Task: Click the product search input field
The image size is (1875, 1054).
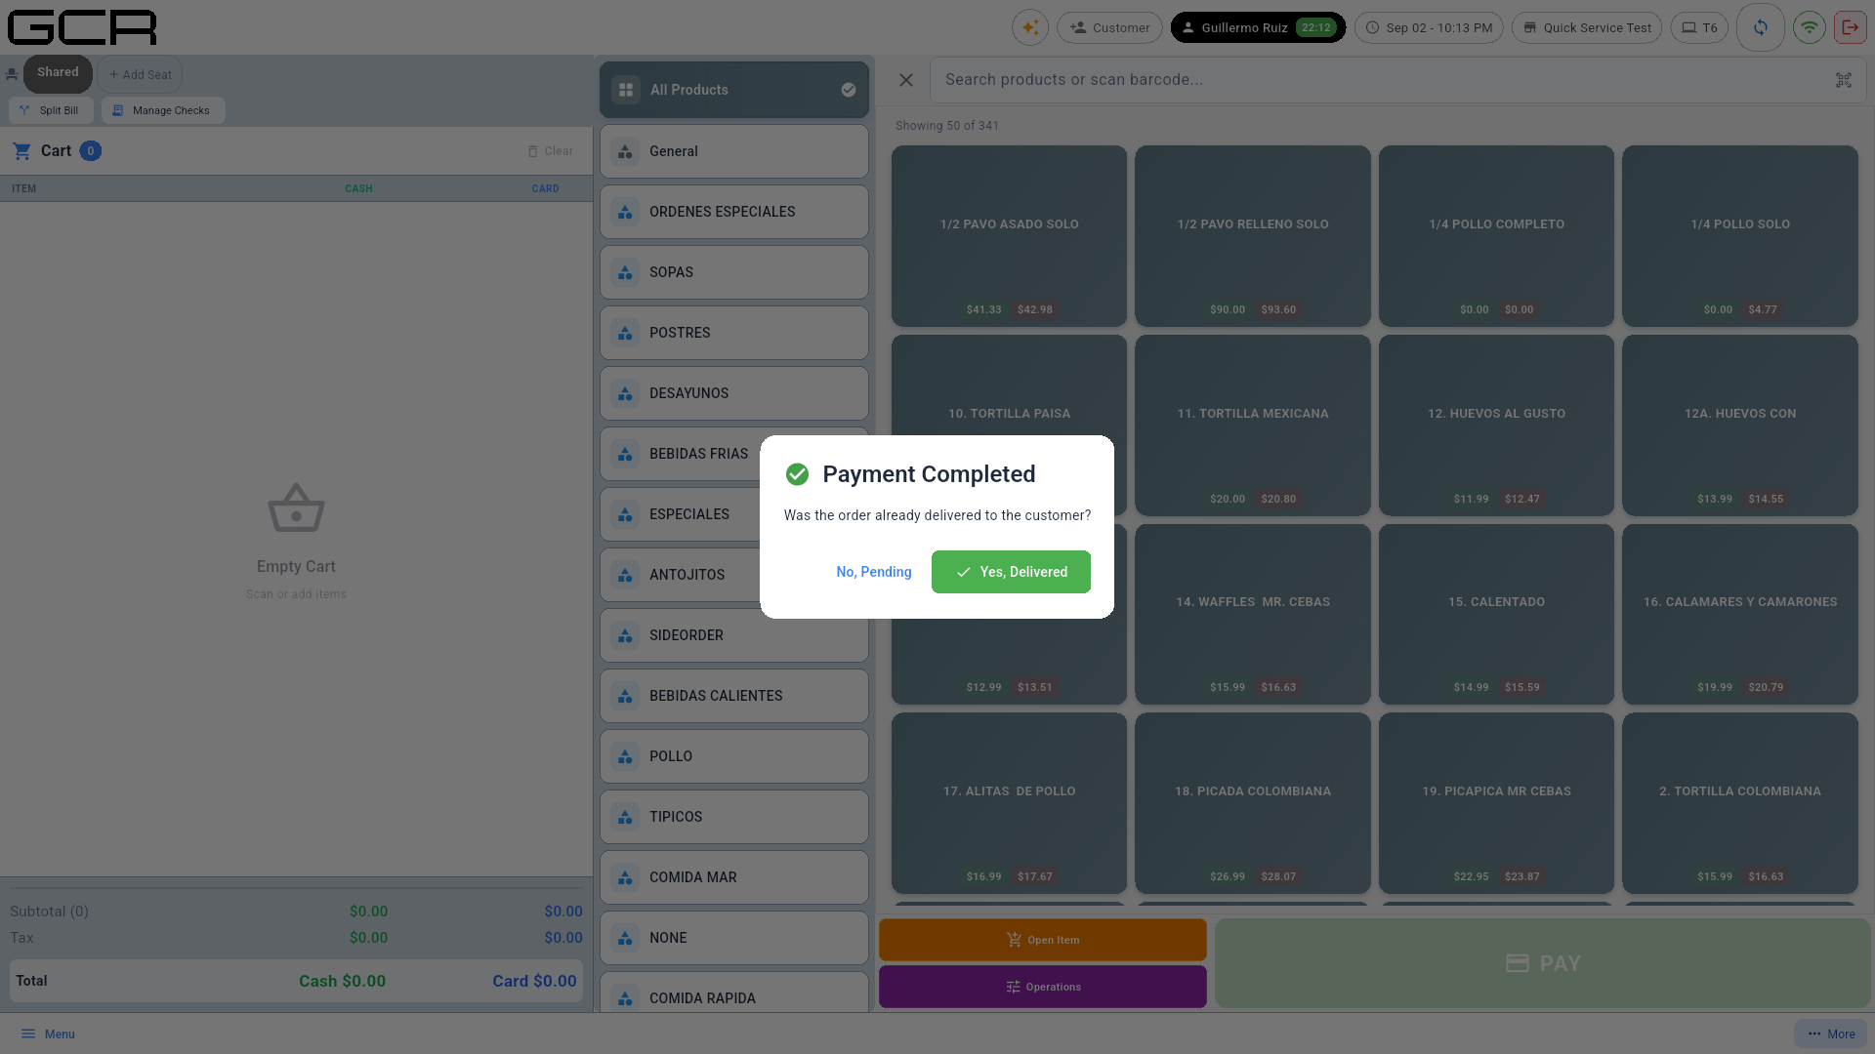Action: coord(1397,80)
